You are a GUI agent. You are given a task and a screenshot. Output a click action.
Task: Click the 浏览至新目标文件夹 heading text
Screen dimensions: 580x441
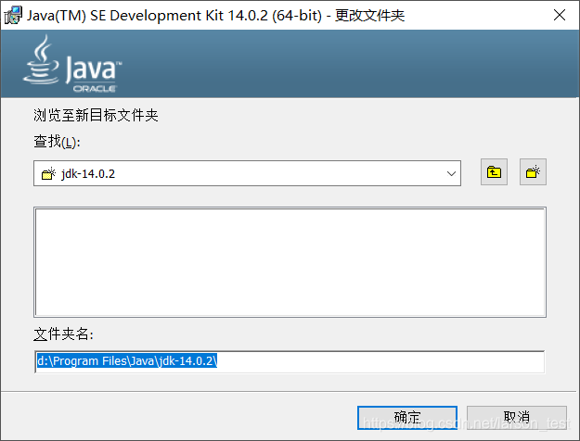[x=96, y=115]
